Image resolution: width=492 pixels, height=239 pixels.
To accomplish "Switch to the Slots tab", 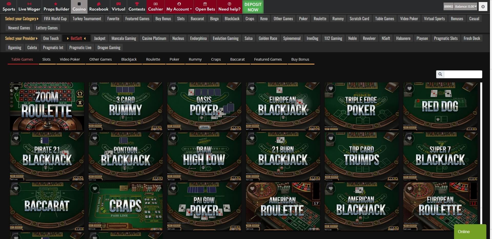I will coord(46,59).
